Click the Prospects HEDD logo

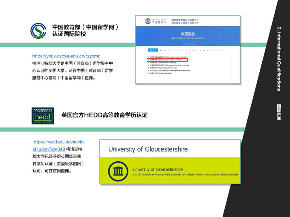coord(43,116)
